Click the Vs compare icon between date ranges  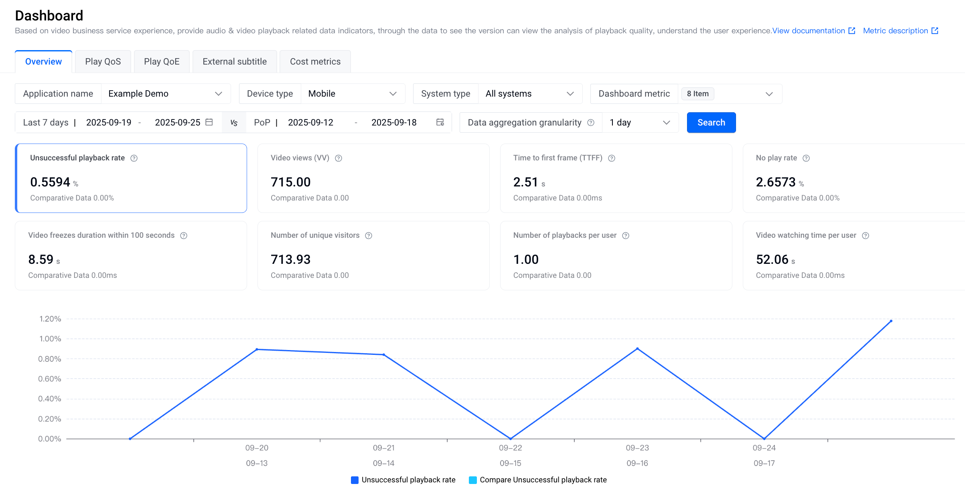pos(234,123)
